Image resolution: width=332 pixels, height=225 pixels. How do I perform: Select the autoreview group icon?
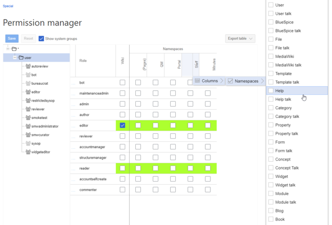point(28,66)
